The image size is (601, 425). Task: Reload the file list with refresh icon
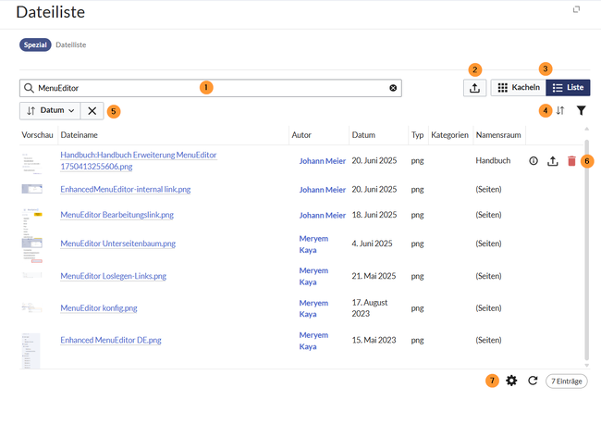pos(533,381)
